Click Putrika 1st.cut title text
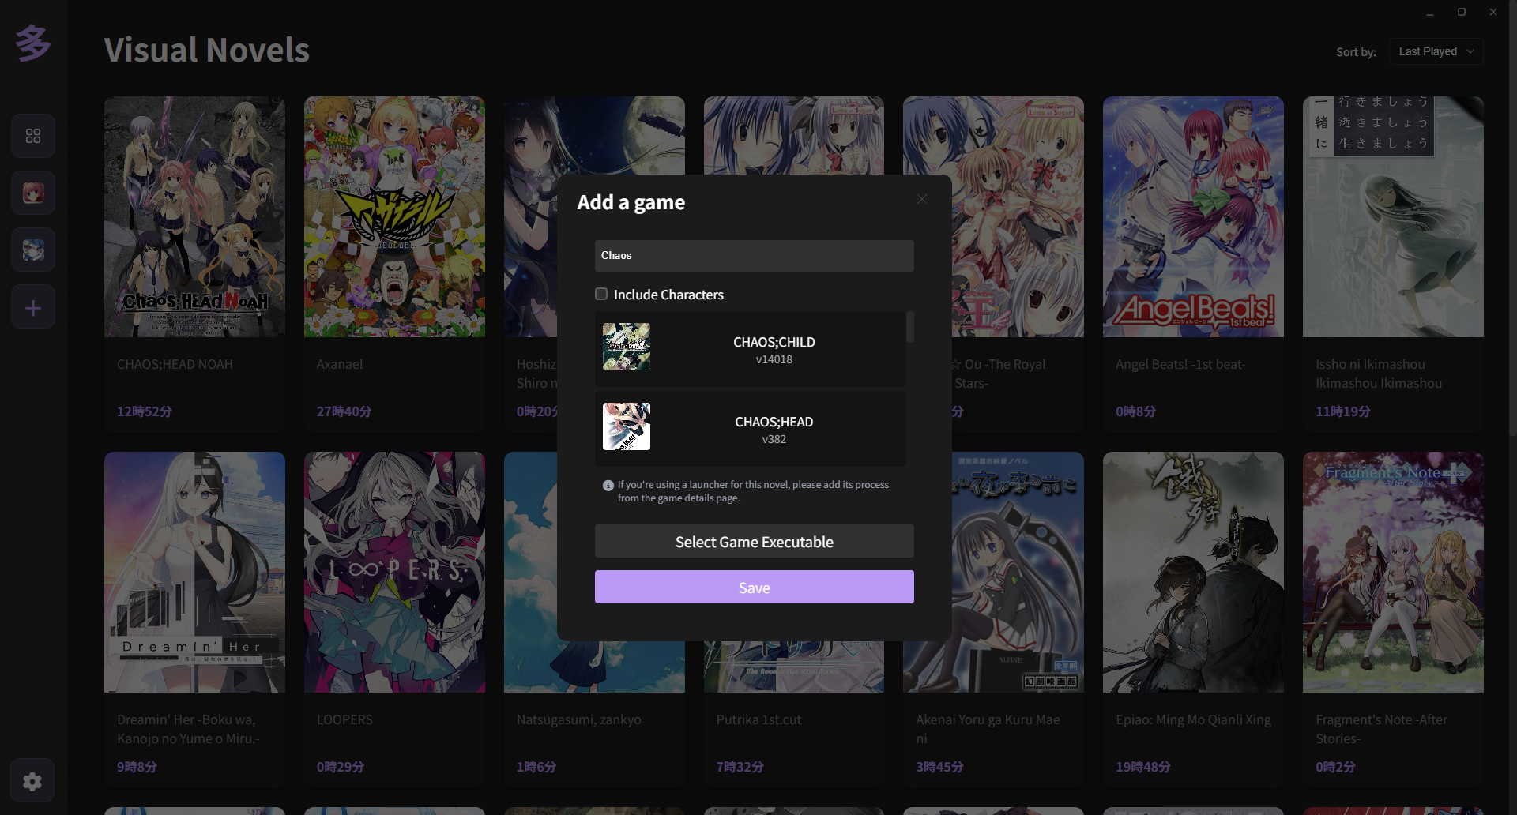Viewport: 1517px width, 815px height. pos(758,719)
